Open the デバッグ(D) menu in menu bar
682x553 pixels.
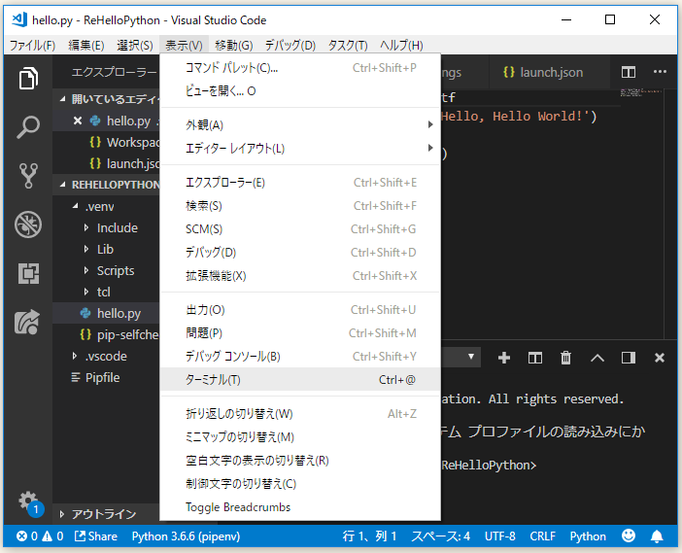(290, 46)
